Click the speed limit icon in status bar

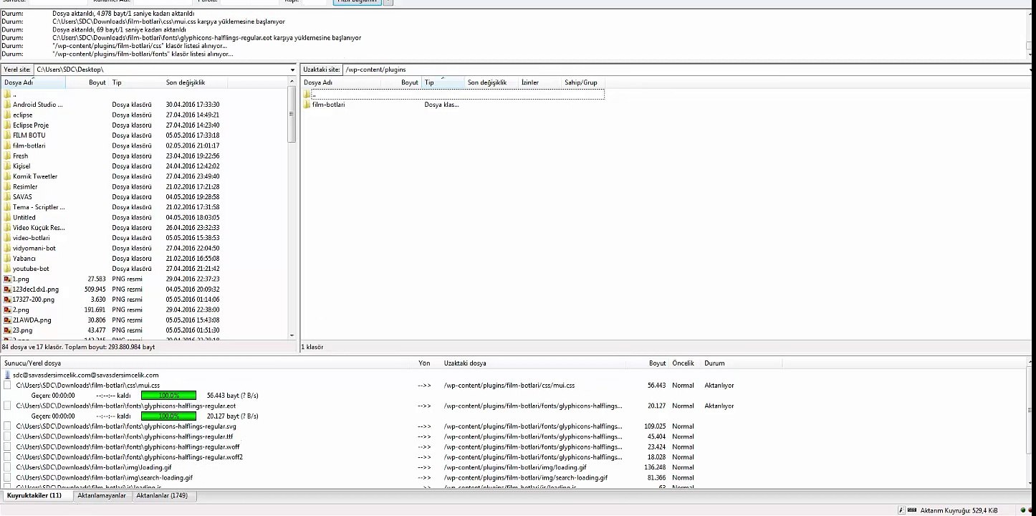(x=911, y=510)
